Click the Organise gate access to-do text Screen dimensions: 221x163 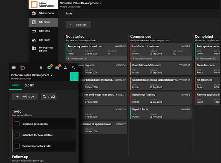point(35,124)
